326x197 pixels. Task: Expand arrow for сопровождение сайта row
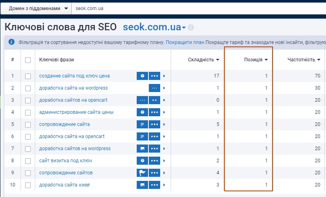point(164,124)
